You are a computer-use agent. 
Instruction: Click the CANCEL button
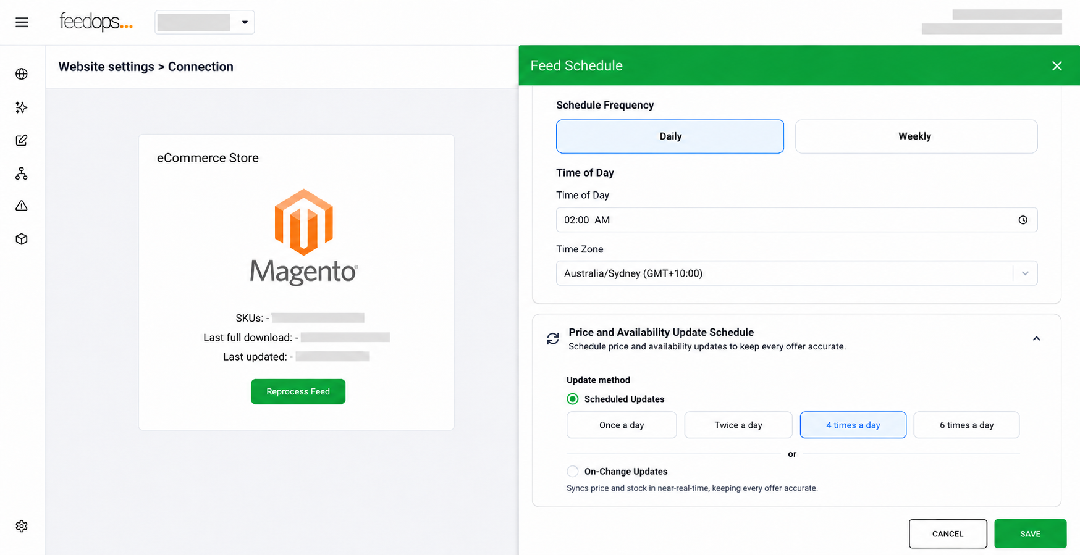(x=948, y=534)
